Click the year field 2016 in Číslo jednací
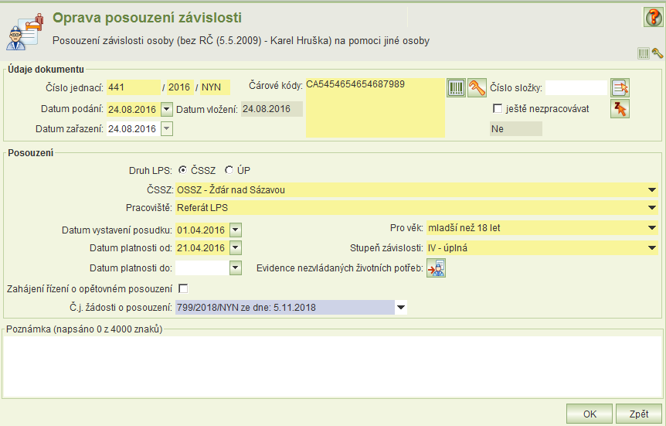This screenshot has height=426, width=666. (181, 87)
